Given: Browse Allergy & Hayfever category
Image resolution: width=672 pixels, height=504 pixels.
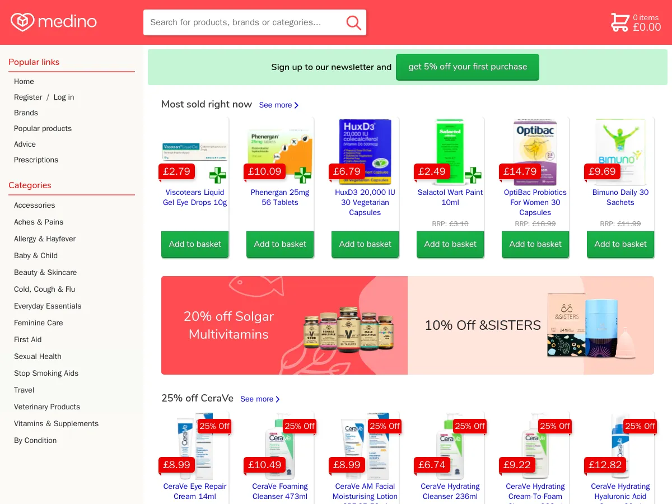Looking at the screenshot, I should click(x=45, y=239).
